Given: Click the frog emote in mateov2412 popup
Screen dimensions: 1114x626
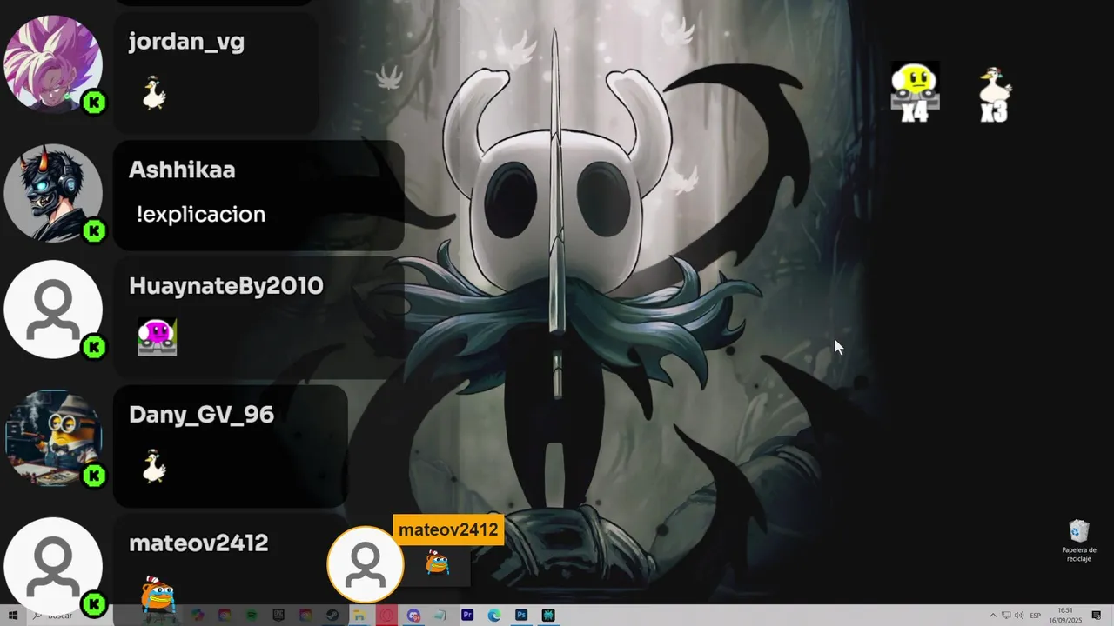Looking at the screenshot, I should tap(437, 563).
